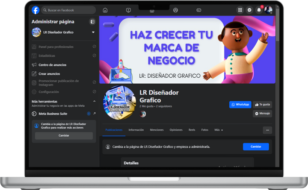Click the Administrar página heading
Screen dimensions: 308x190
[x=53, y=22]
